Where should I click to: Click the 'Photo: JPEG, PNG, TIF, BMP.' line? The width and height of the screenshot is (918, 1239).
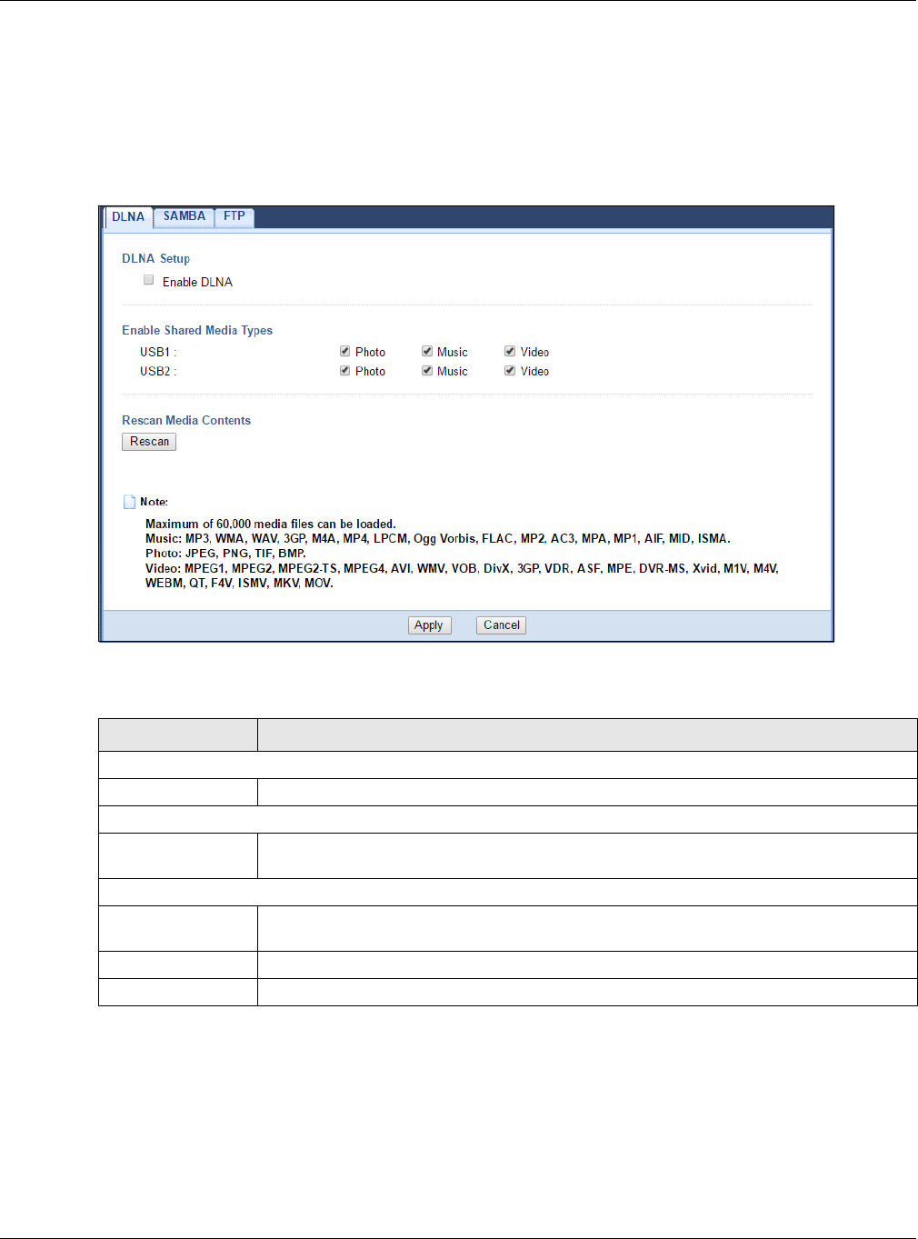225,553
